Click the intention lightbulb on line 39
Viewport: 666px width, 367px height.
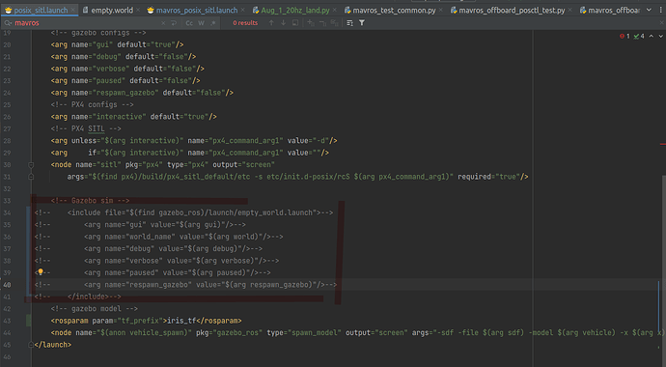(41, 271)
